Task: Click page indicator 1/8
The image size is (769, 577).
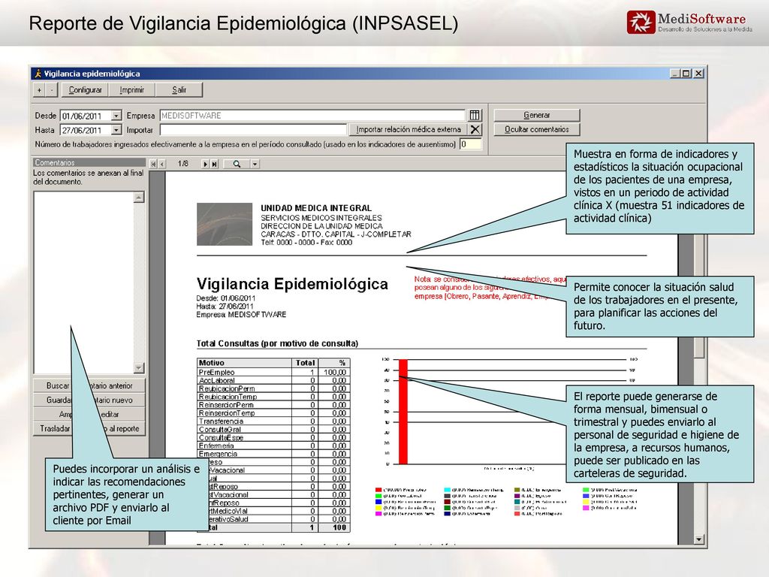Action: [183, 163]
